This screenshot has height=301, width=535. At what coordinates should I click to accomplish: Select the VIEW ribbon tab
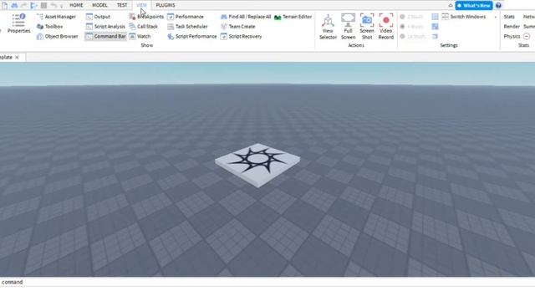point(141,5)
